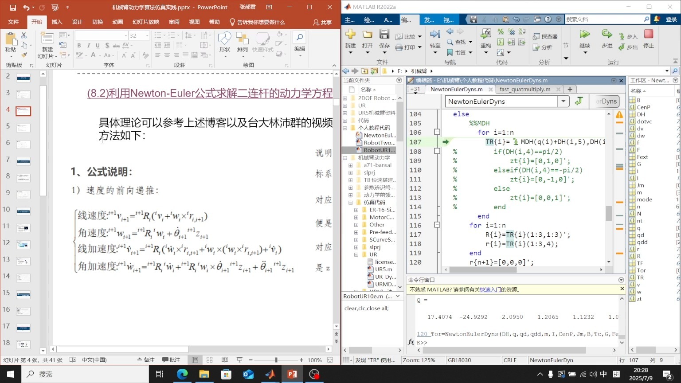Click the MATLAB help question mark icon

(x=548, y=19)
